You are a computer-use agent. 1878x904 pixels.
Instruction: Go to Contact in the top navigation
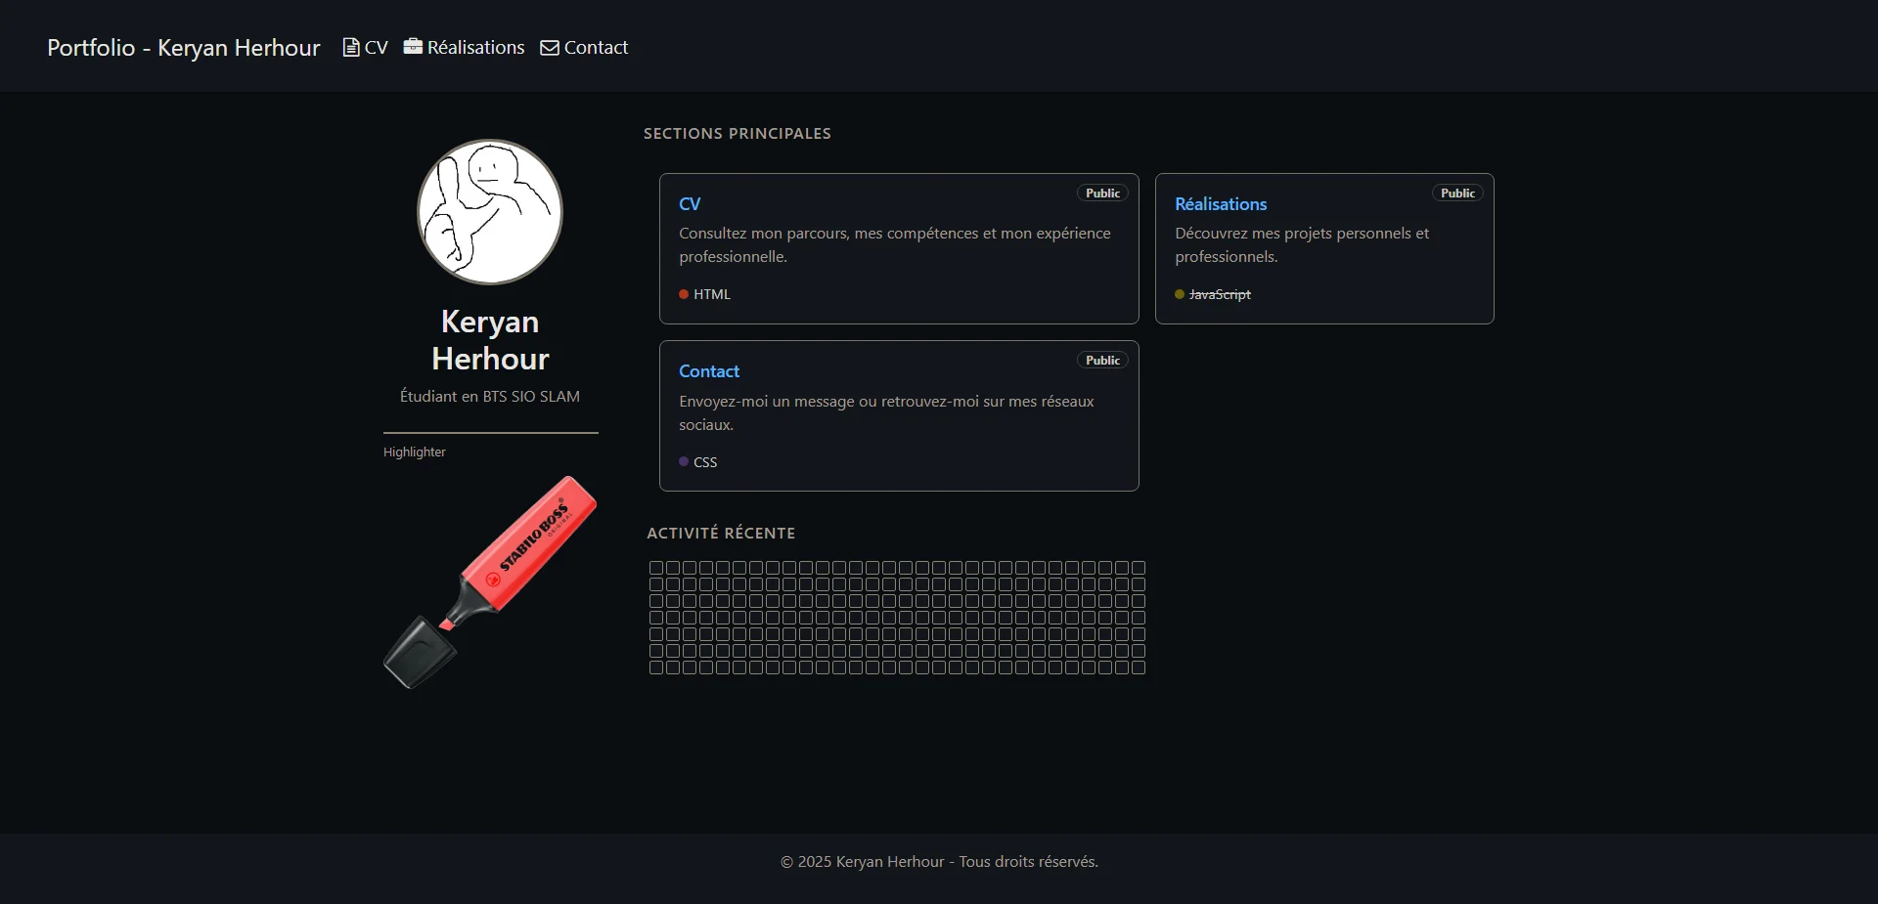click(596, 47)
